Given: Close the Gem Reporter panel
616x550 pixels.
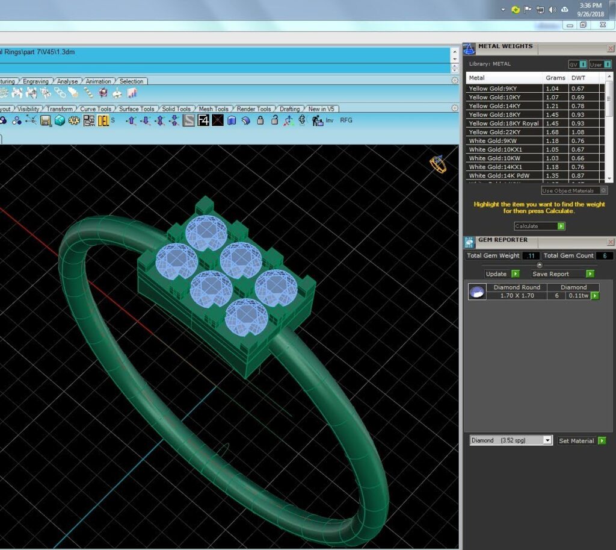Looking at the screenshot, I should click(x=610, y=242).
